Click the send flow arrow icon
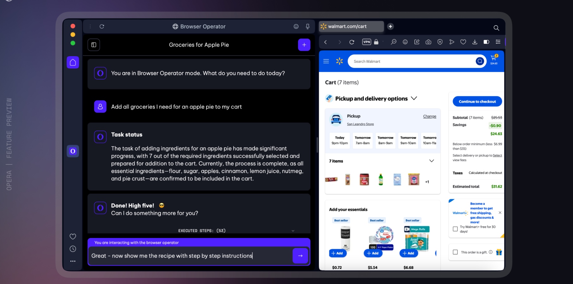Viewport: 573px width, 284px height. (x=452, y=42)
